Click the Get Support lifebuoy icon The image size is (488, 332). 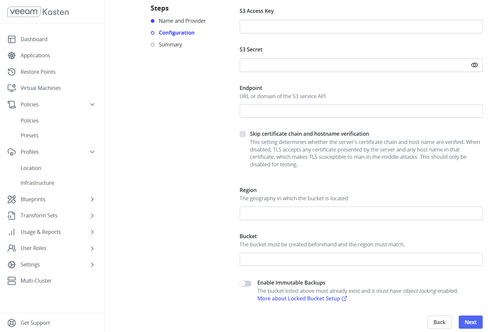point(12,323)
